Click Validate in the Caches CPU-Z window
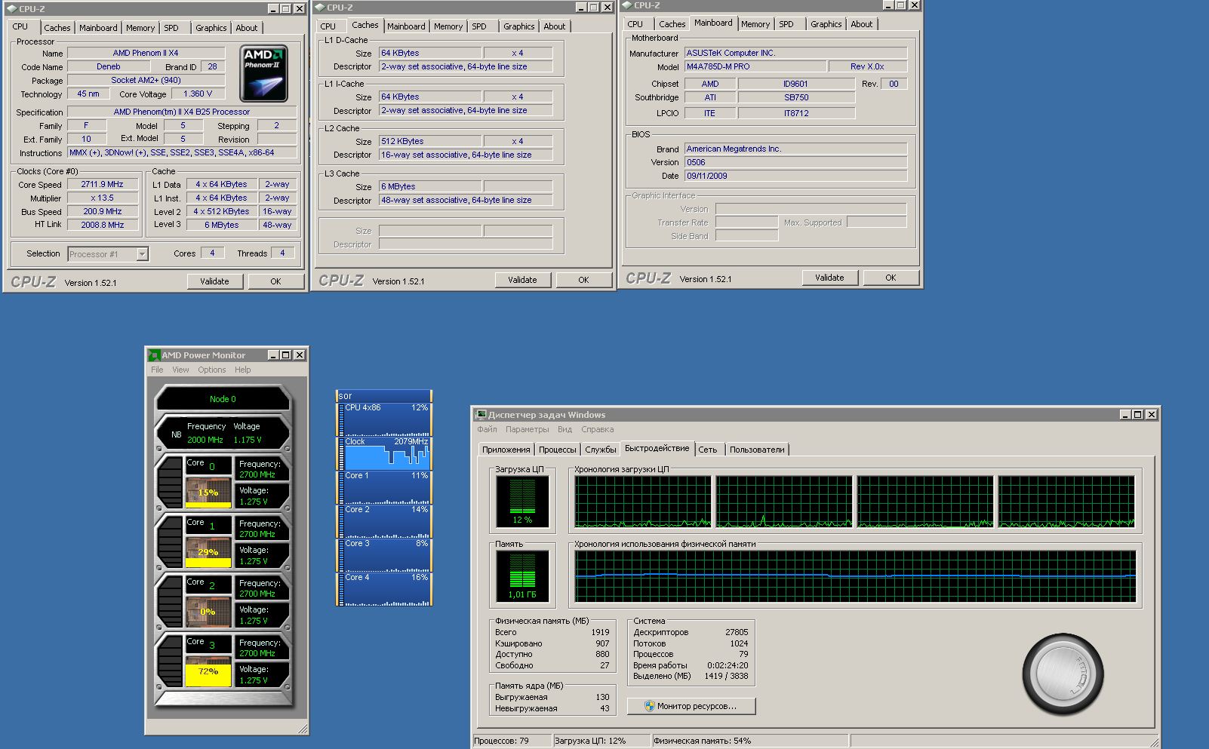This screenshot has width=1209, height=749. point(522,280)
